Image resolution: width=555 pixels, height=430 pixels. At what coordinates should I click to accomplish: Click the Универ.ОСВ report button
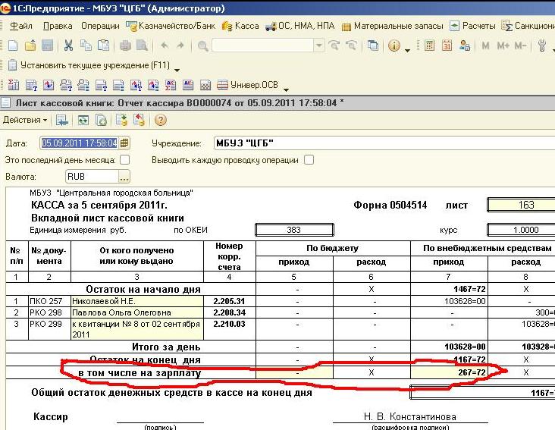(x=245, y=84)
